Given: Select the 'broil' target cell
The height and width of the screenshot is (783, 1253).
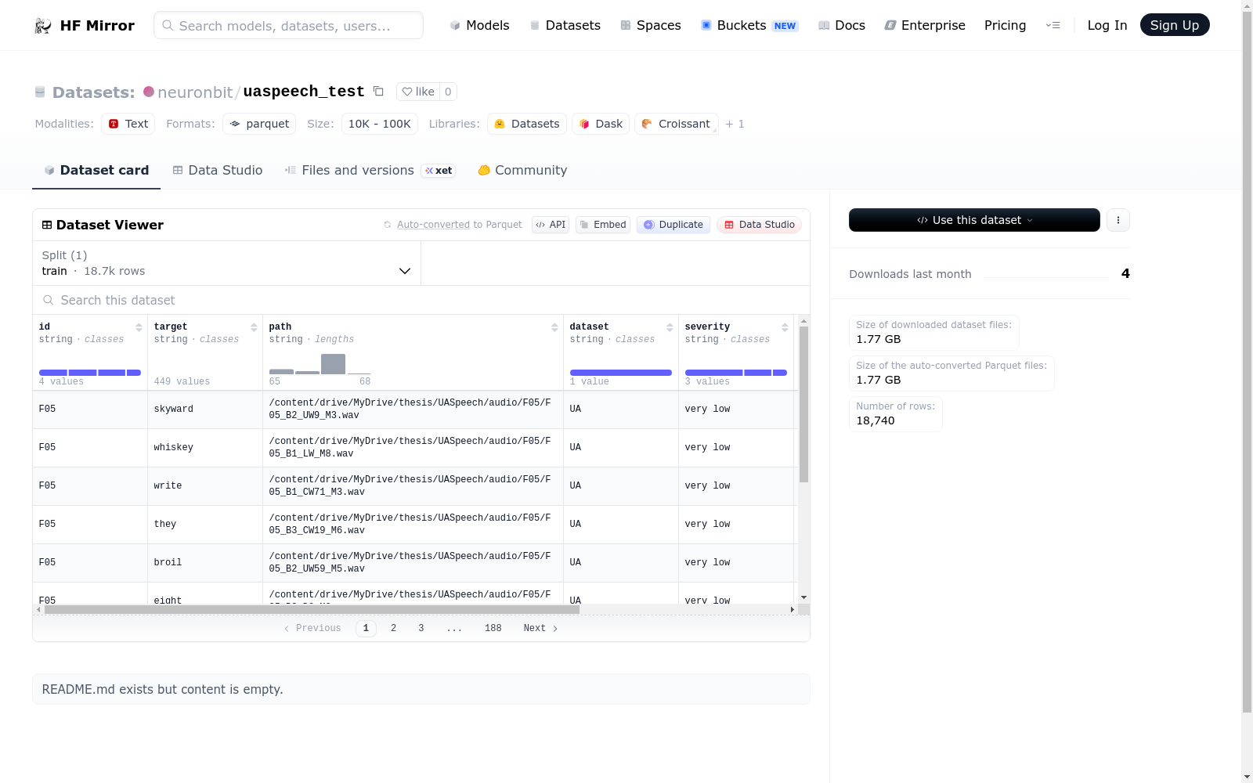Looking at the screenshot, I should 205,563.
